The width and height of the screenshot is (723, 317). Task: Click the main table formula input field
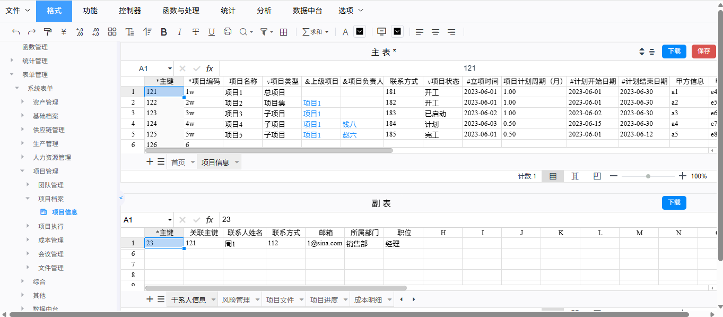click(x=467, y=68)
